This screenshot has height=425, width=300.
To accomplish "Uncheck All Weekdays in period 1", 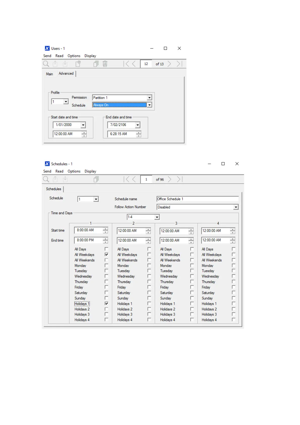I will [x=107, y=255].
